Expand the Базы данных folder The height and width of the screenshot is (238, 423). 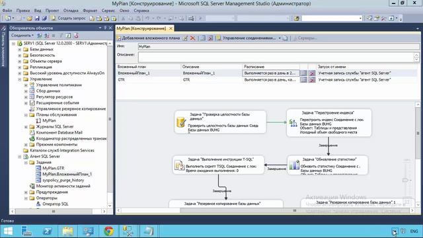point(20,50)
